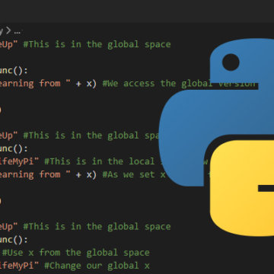Click the "#As we set x" comment
The width and height of the screenshot is (274, 274).
point(134,174)
